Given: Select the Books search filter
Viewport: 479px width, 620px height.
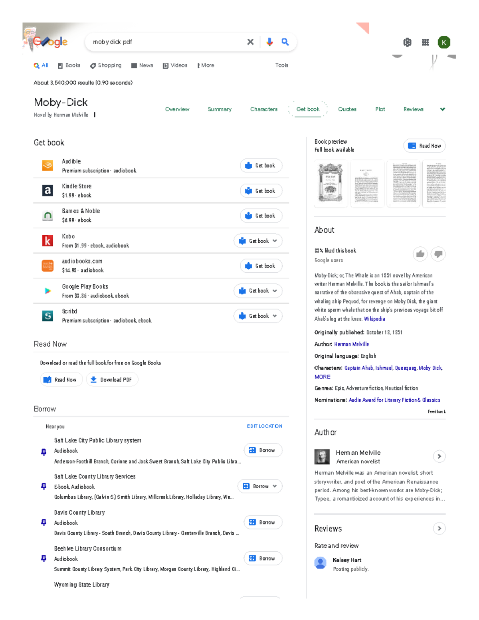Looking at the screenshot, I should point(69,65).
